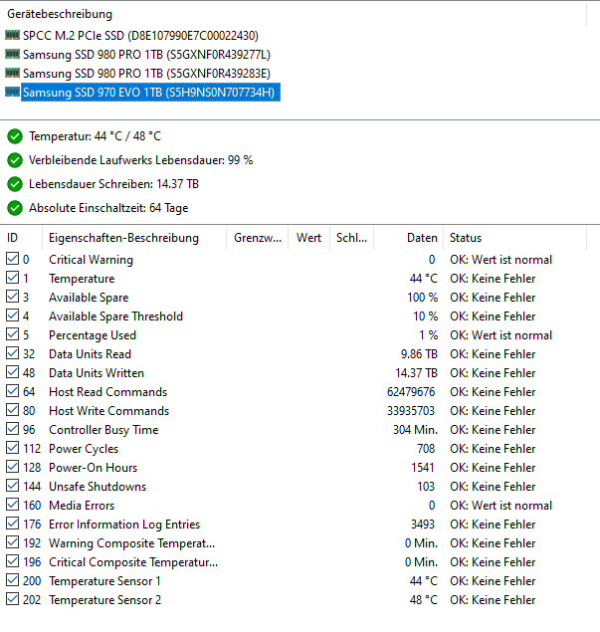Uncheck the Power-On Hours checkbox
This screenshot has width=600, height=632.
(x=13, y=467)
